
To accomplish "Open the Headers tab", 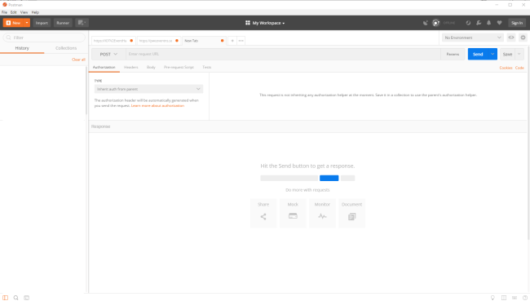I will tap(130, 68).
